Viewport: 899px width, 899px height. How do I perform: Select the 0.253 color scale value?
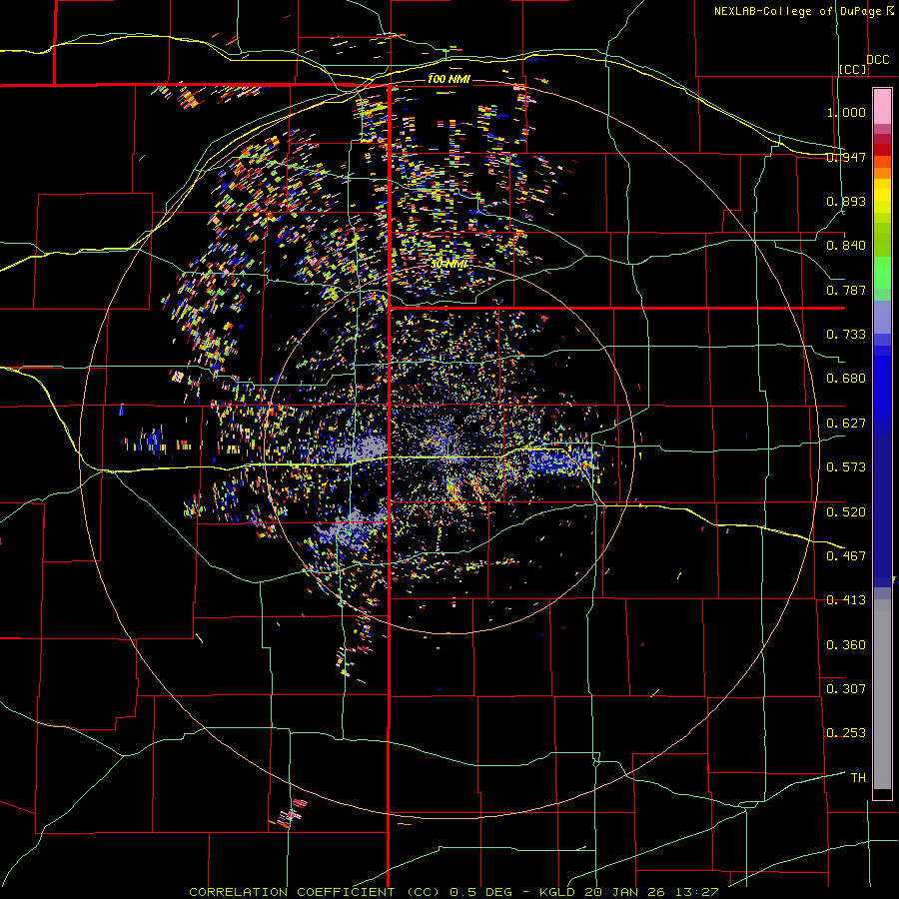tap(846, 733)
